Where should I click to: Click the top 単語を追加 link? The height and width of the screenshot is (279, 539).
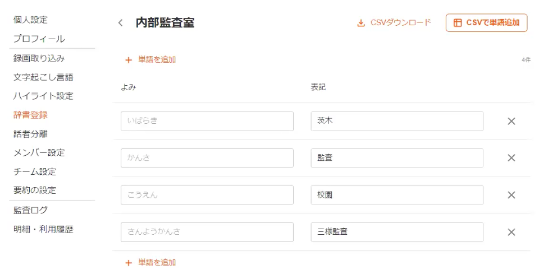150,59
